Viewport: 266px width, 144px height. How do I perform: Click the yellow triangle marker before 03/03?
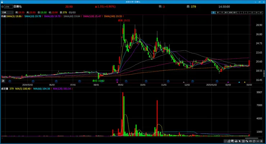[x=245, y=82]
